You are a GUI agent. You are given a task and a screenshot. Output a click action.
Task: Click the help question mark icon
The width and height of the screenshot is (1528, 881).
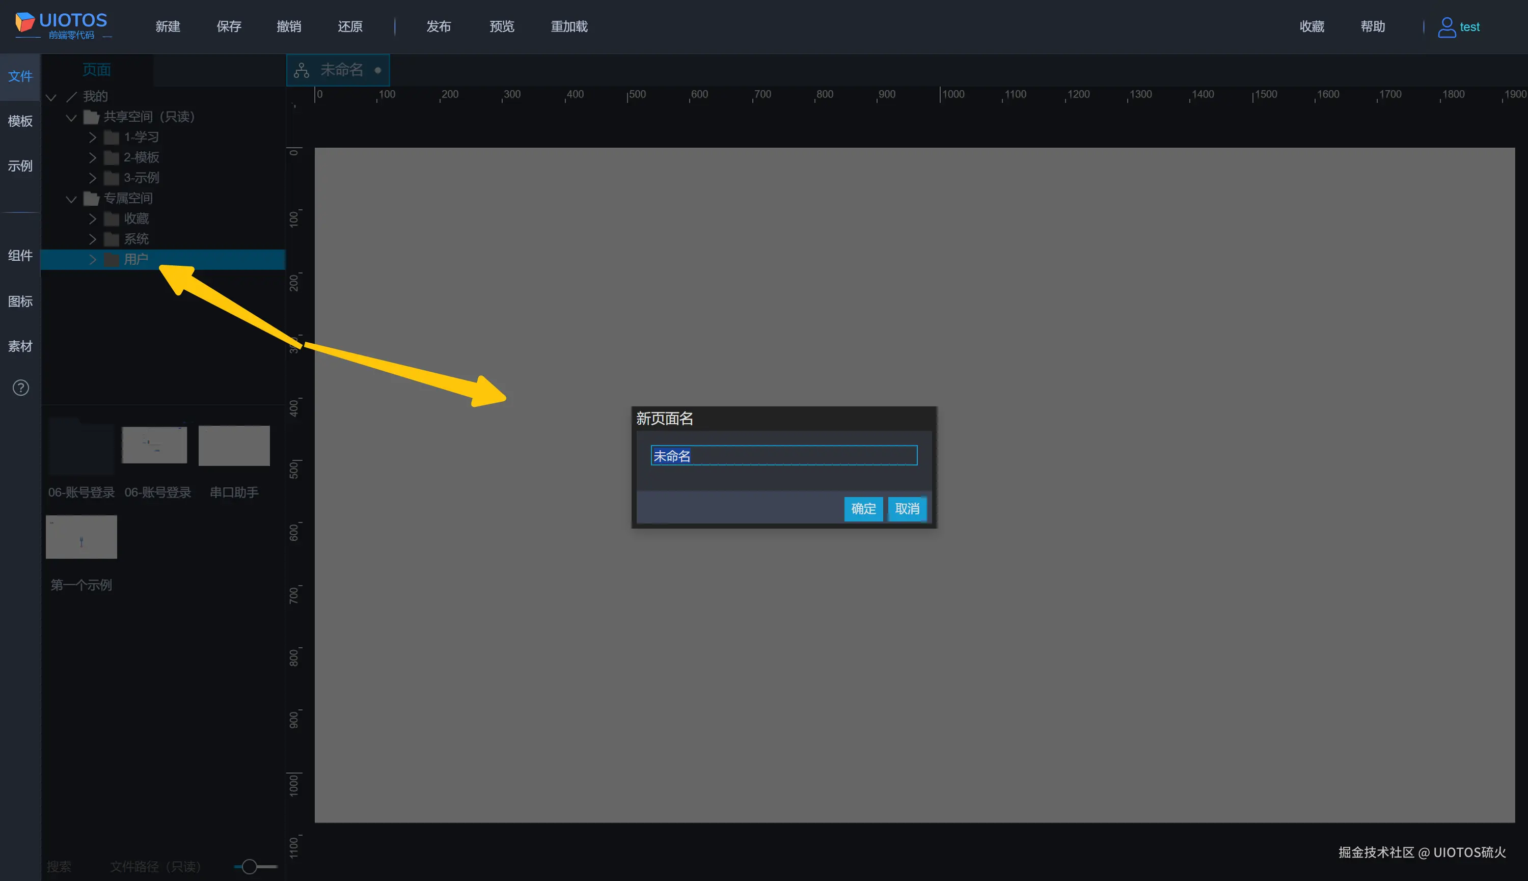click(20, 388)
